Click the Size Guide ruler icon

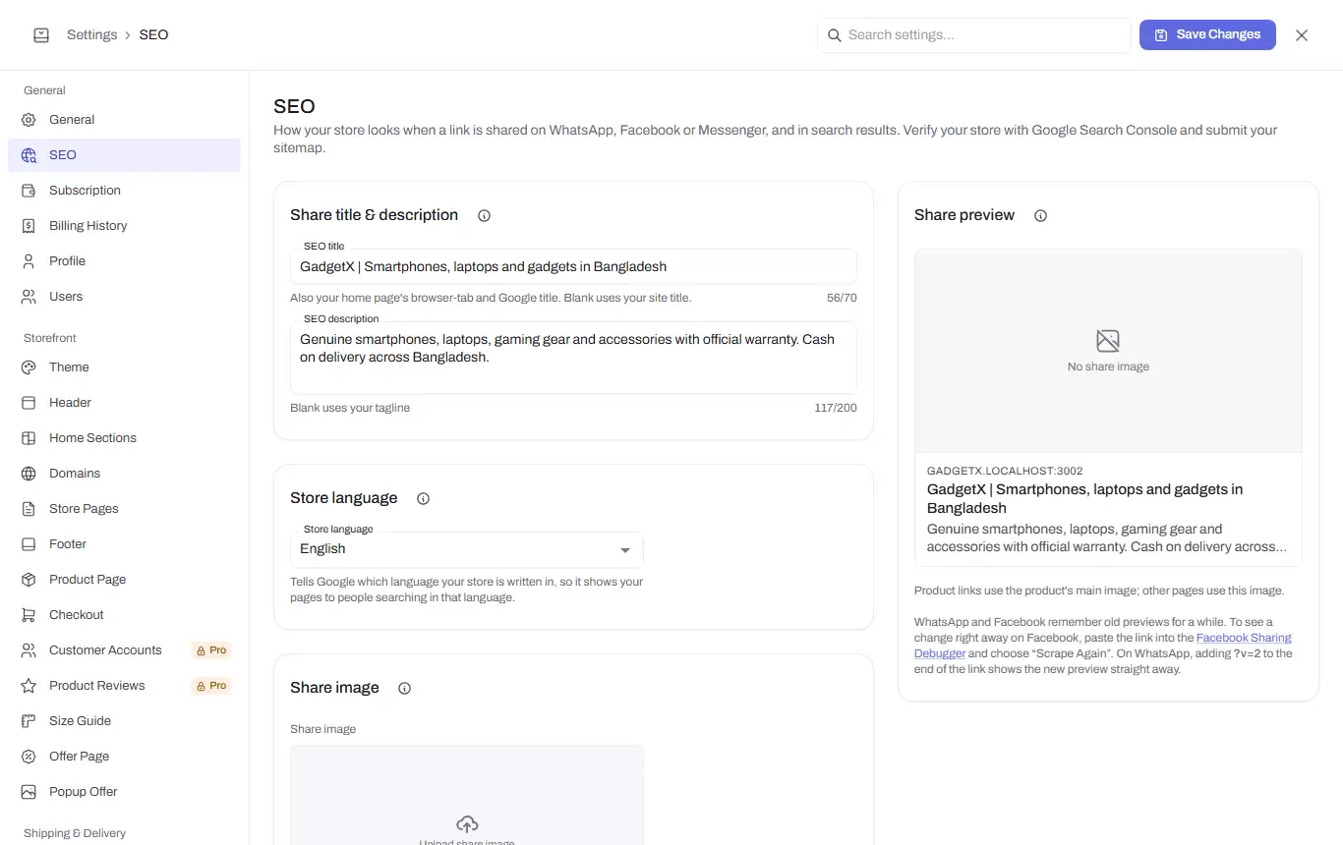pyautogui.click(x=29, y=721)
